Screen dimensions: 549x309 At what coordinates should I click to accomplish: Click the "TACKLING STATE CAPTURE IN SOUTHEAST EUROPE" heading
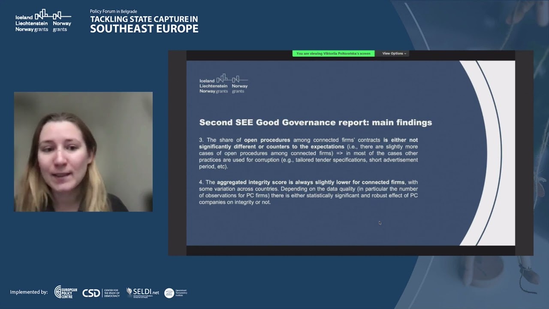pos(144,24)
